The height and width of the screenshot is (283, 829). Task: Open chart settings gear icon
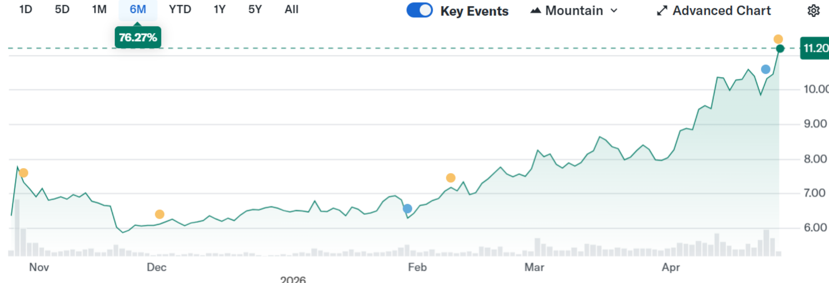point(813,10)
